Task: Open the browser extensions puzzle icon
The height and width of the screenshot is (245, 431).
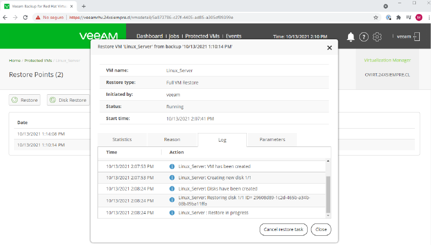Action: click(x=399, y=17)
